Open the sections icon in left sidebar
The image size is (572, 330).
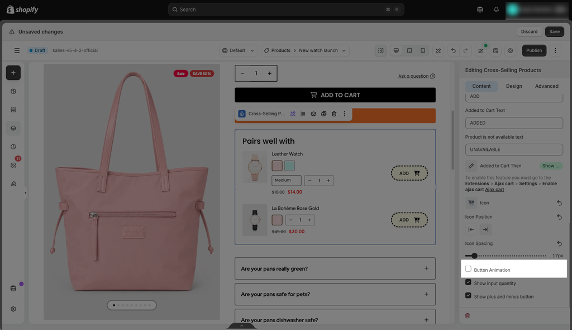click(x=13, y=110)
